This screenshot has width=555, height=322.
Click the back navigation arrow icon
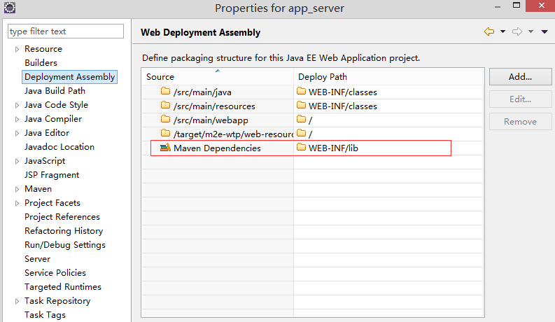pyautogui.click(x=489, y=31)
